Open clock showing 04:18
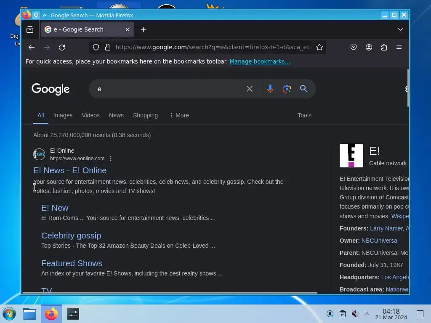Image resolution: width=431 pixels, height=323 pixels. [x=391, y=314]
